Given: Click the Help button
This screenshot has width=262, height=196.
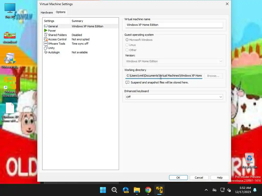Looking at the screenshot, I should point(220,178).
